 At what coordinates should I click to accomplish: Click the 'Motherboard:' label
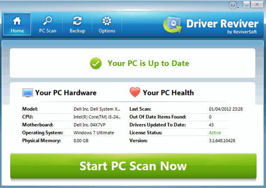[37, 125]
